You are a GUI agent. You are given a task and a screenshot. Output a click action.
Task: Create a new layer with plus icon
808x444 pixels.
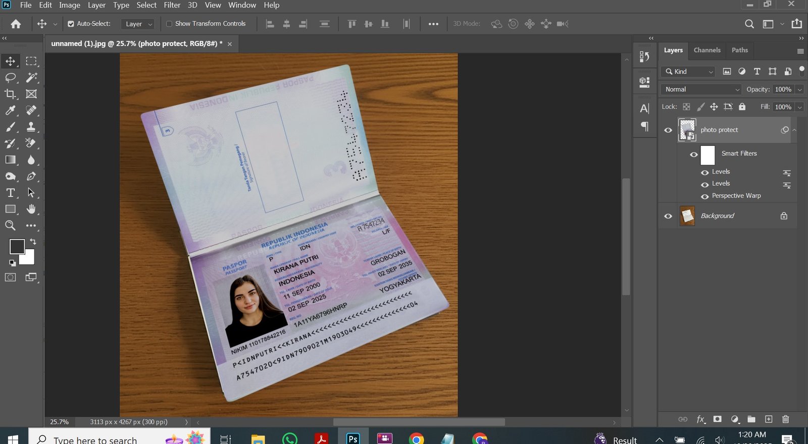click(769, 419)
